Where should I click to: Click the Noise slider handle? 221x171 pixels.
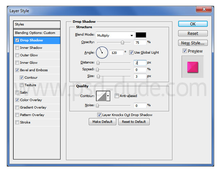pos(97,106)
